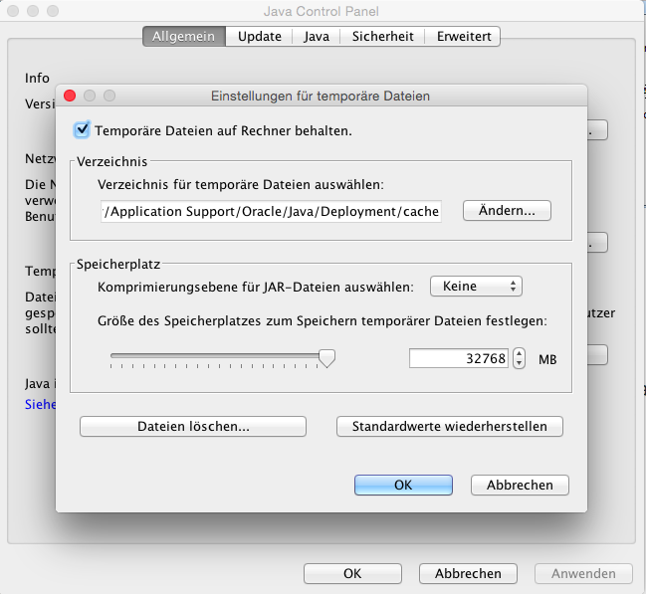Click Abbrechen at bottom of Java Control Panel
The height and width of the screenshot is (594, 646).
[468, 573]
